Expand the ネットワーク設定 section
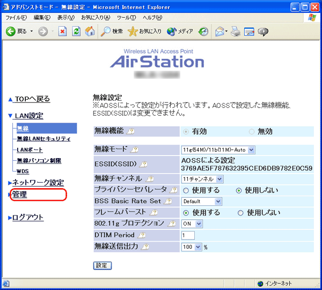This screenshot has width=322, height=290. click(x=10, y=183)
